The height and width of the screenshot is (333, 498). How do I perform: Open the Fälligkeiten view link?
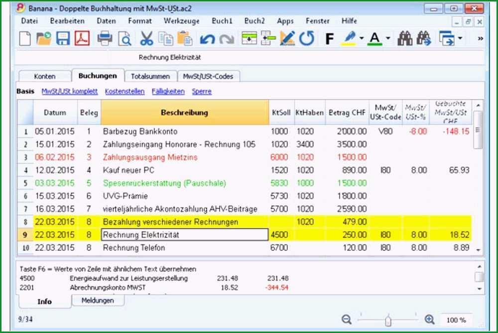click(168, 92)
